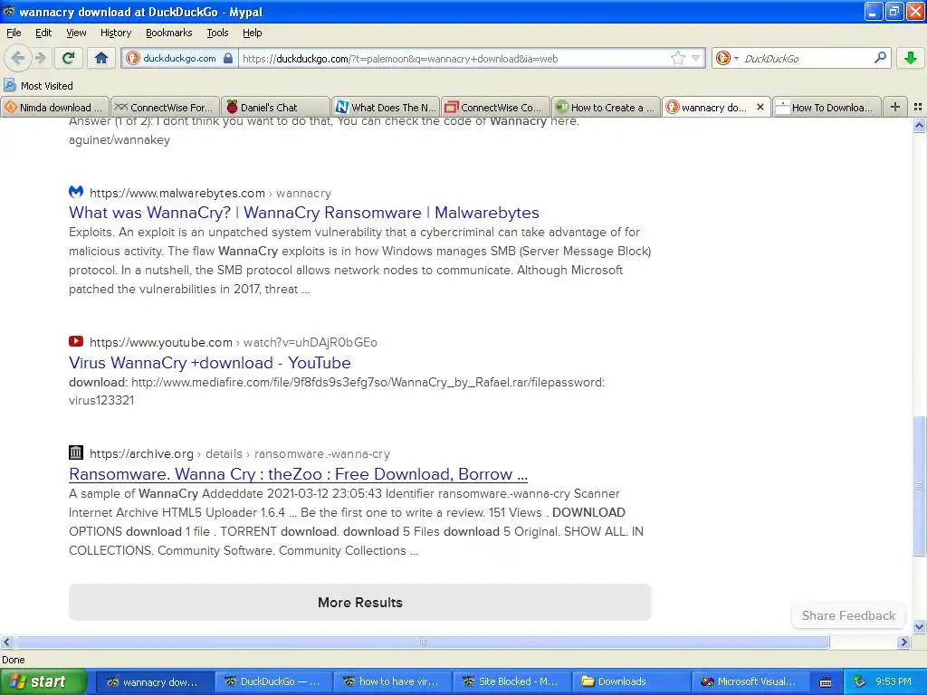Click the horizontal scrollbar thumb
Image resolution: width=927 pixels, height=695 pixels.
(x=422, y=642)
